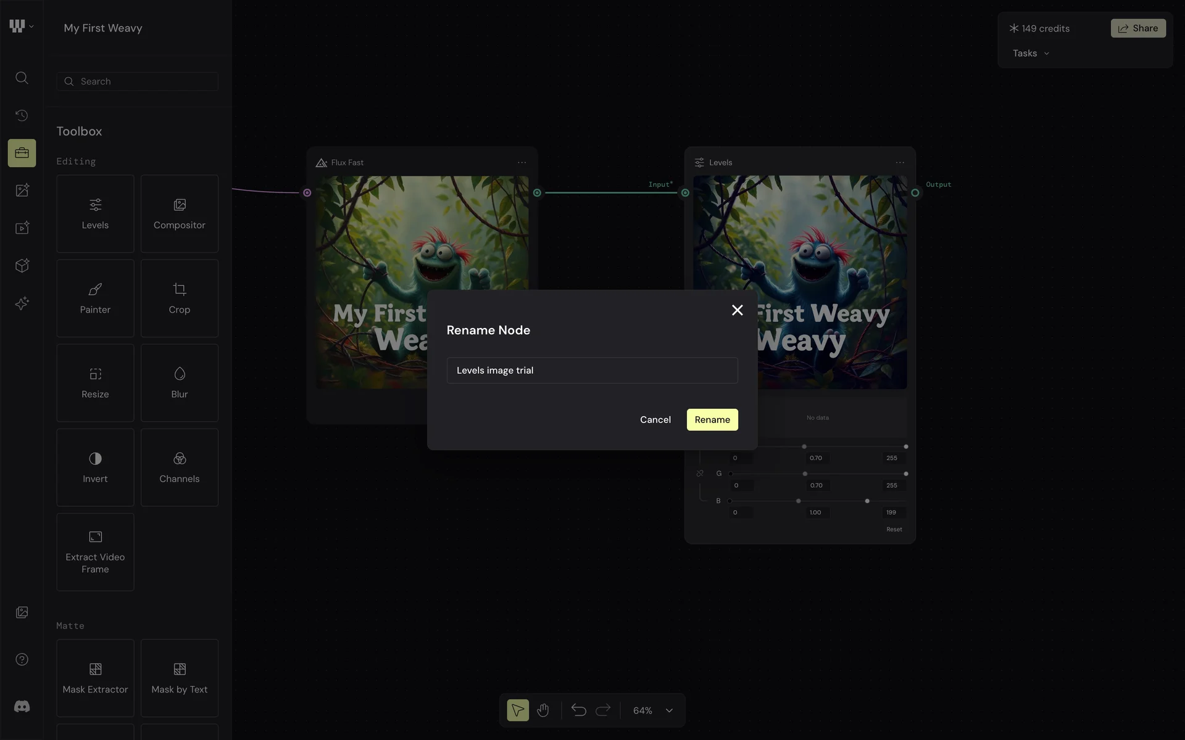The image size is (1185, 740).
Task: Click Cancel in Rename Node dialog
Action: click(x=655, y=419)
